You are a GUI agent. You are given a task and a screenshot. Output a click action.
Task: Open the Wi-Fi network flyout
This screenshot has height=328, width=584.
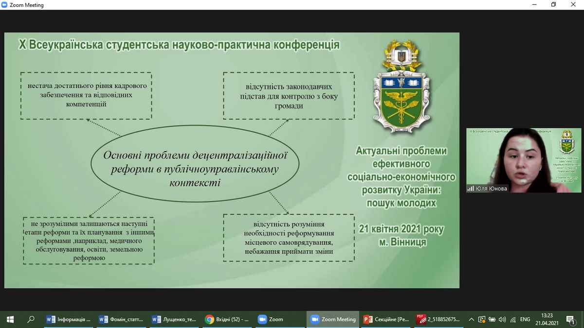(x=513, y=319)
